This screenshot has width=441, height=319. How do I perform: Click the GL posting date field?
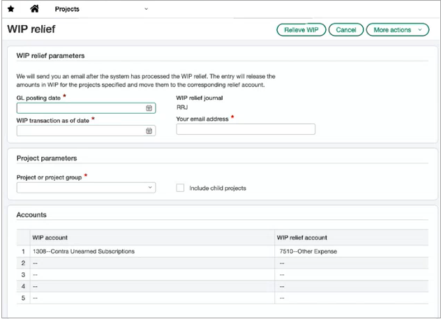tap(80, 108)
